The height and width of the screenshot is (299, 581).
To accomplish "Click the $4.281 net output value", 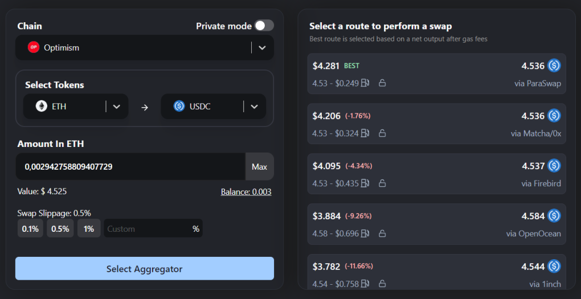I will point(326,66).
